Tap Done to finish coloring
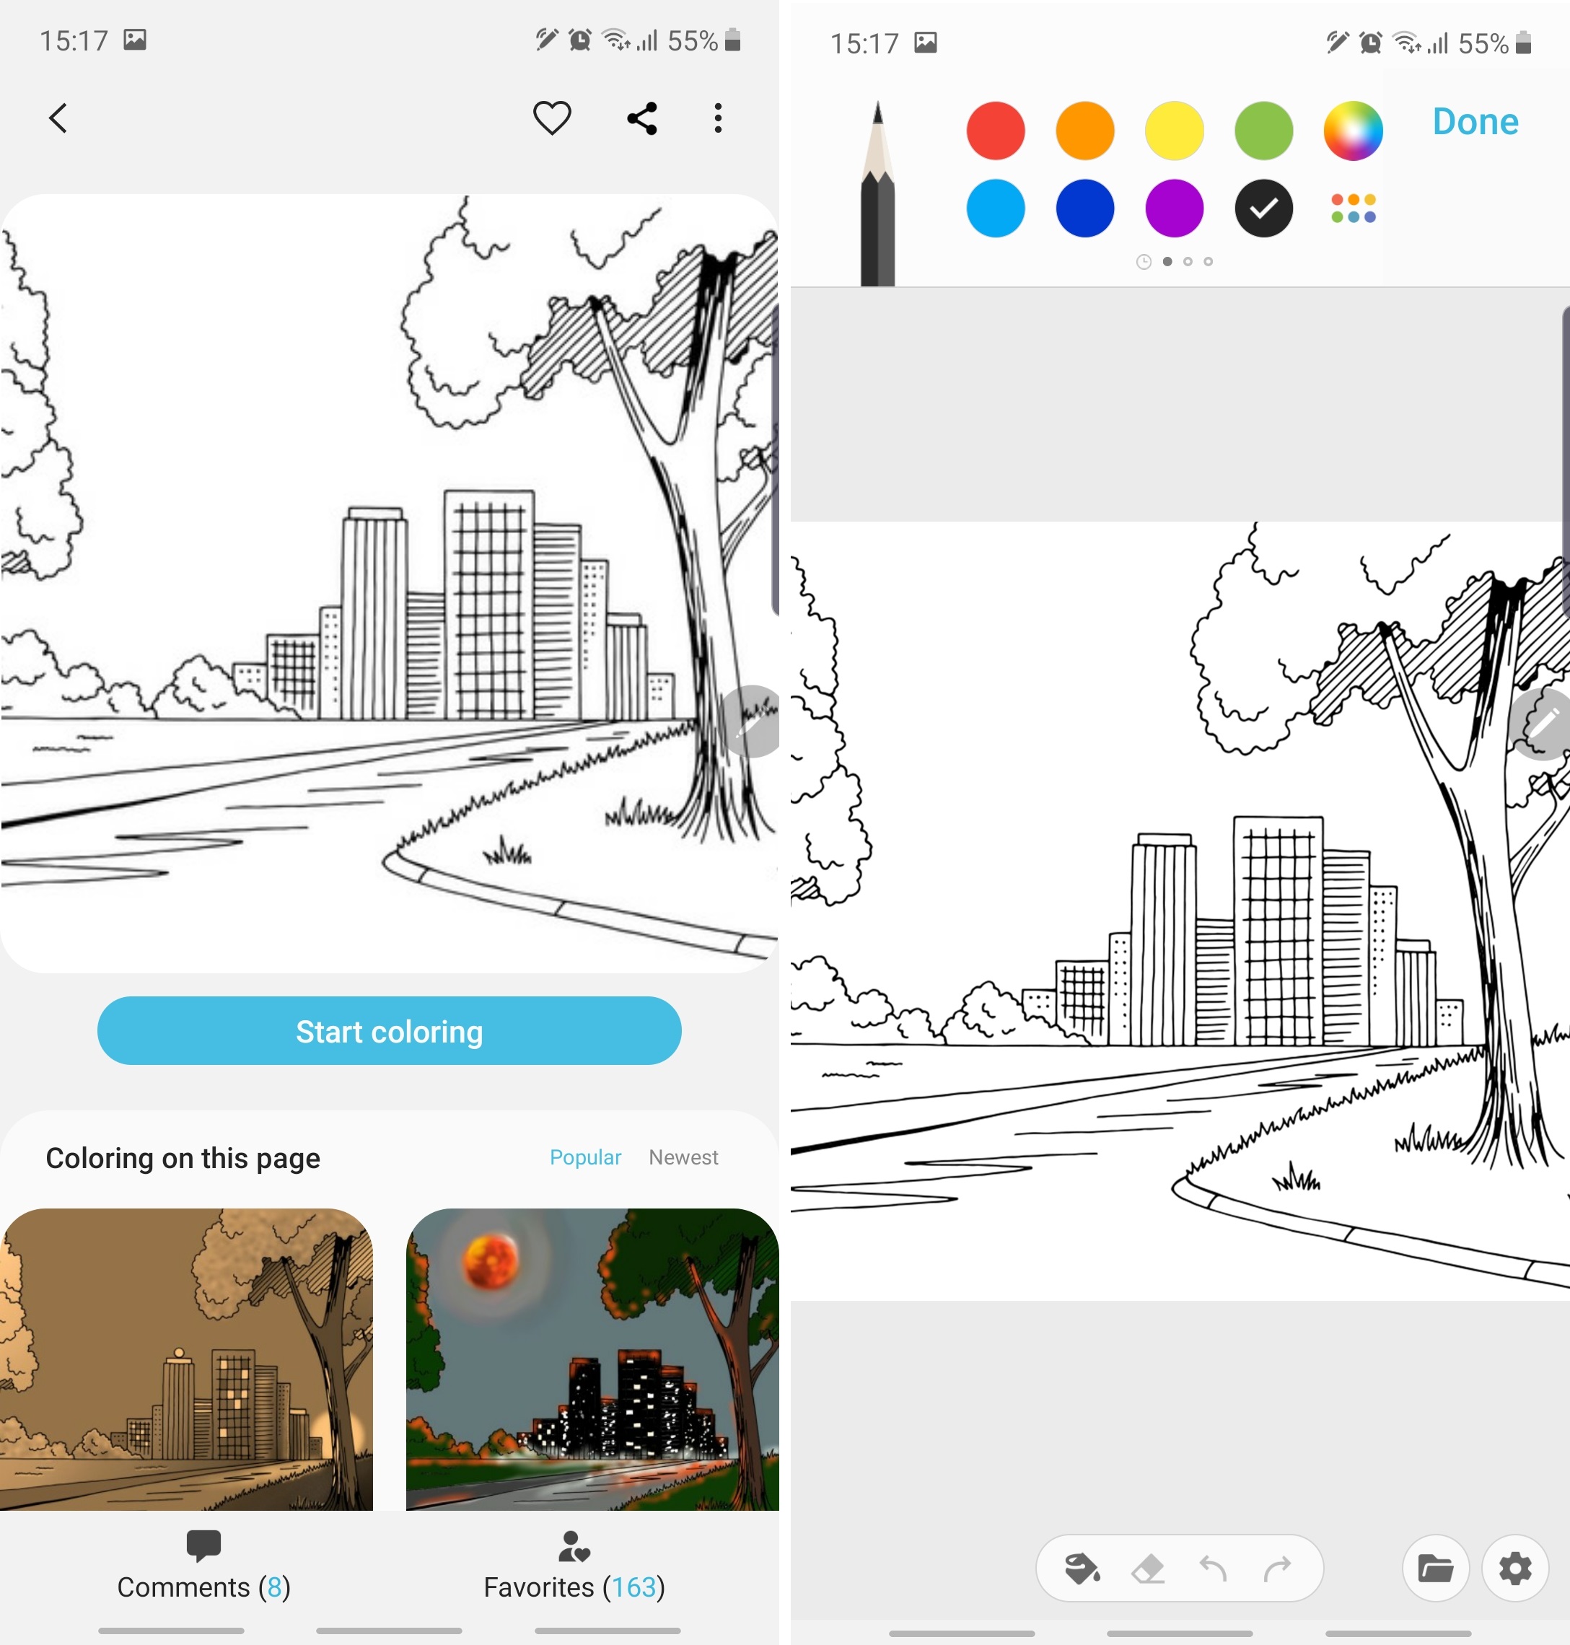The width and height of the screenshot is (1570, 1645). [1475, 122]
